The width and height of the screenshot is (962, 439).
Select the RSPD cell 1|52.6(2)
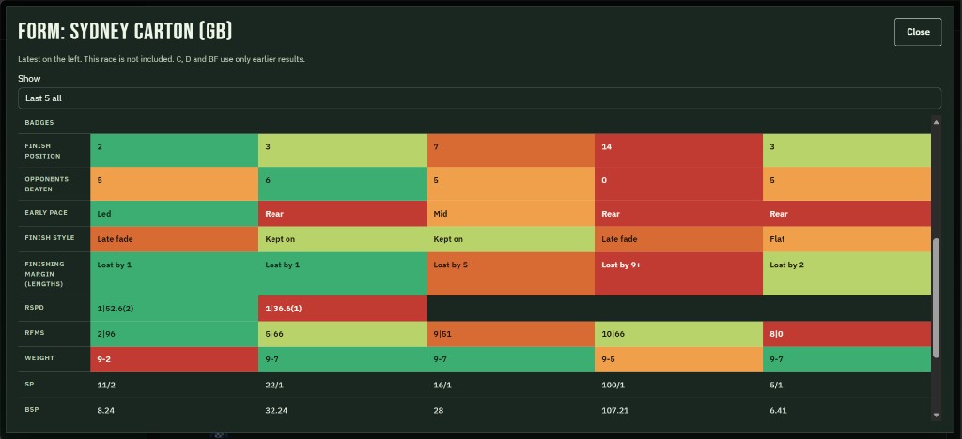point(174,309)
